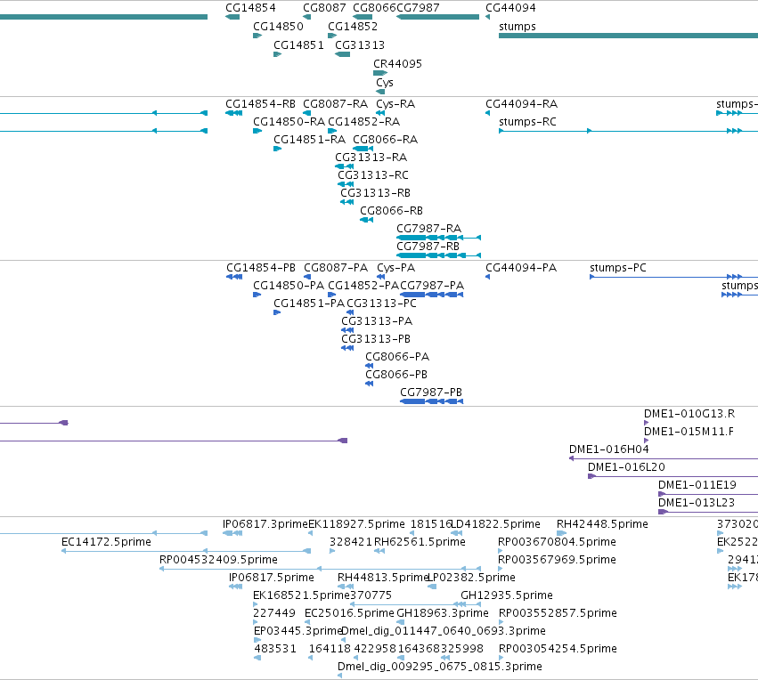
Task: Select the RP003567969.5prime EST label
Action: coord(557,560)
